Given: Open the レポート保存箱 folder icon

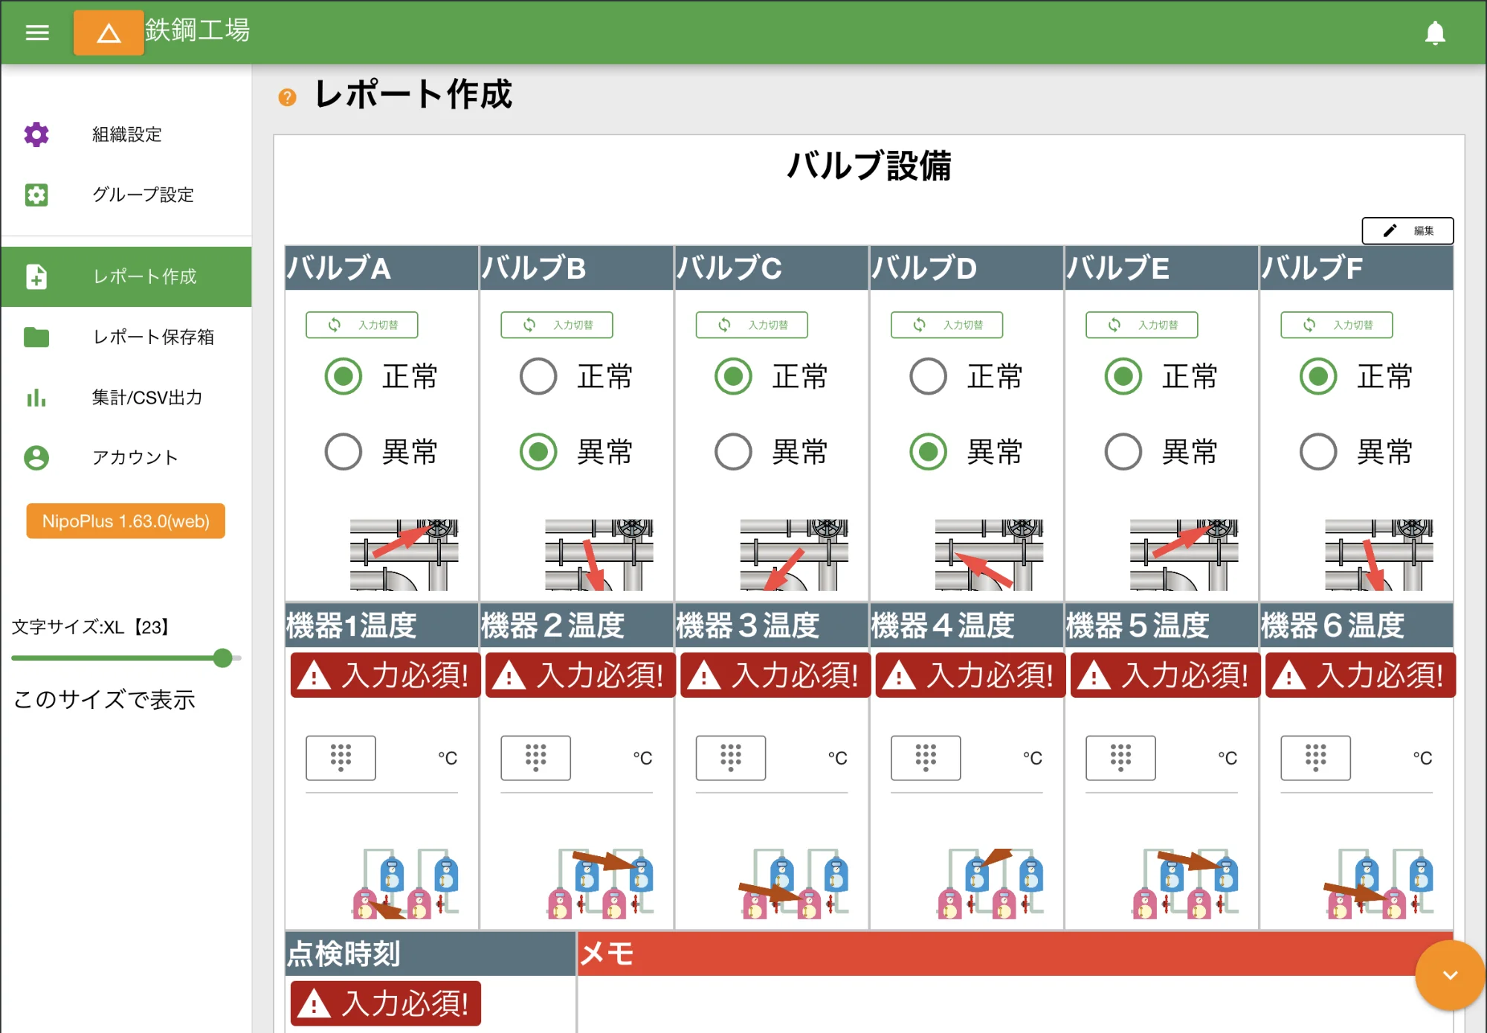Looking at the screenshot, I should pos(37,337).
